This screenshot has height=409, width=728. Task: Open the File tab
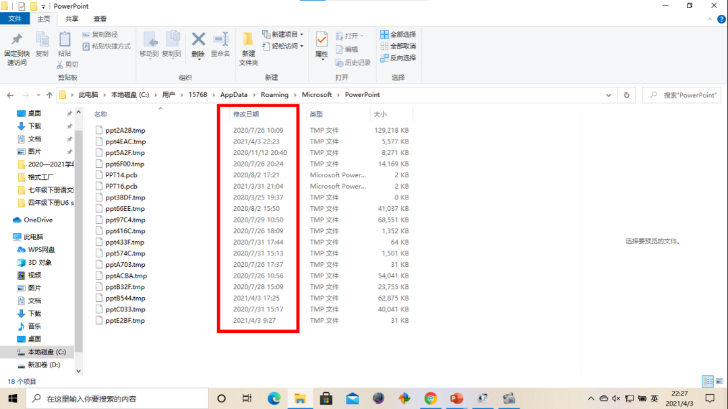click(x=15, y=19)
